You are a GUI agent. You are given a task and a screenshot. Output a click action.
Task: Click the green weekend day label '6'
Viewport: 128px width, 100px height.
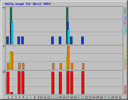click(x=27, y=97)
